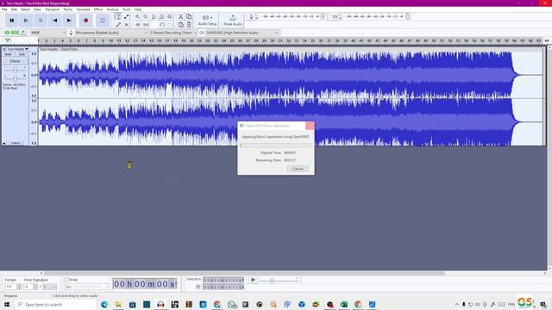Click the Windows Start button
552x310 pixels.
tap(7, 304)
